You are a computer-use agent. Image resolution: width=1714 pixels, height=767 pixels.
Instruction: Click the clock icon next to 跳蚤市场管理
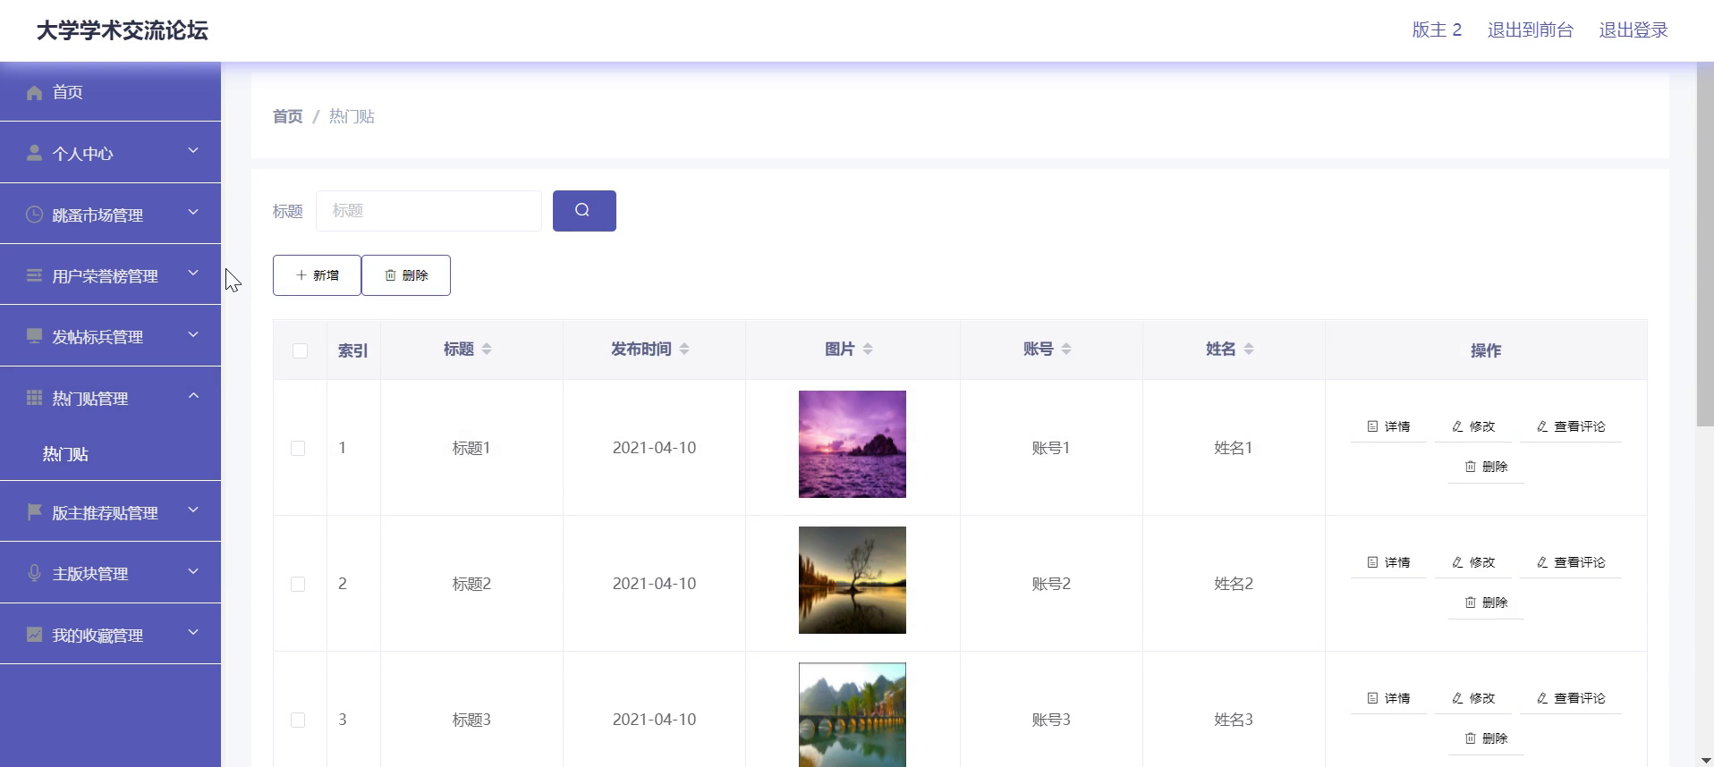tap(34, 215)
